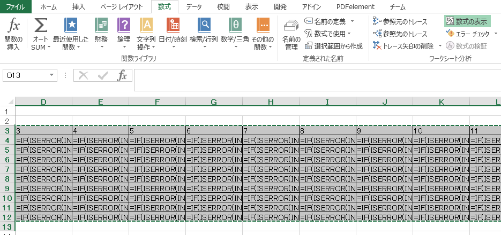Click 参照元のトレース
The height and width of the screenshot is (235, 501).
(x=400, y=22)
